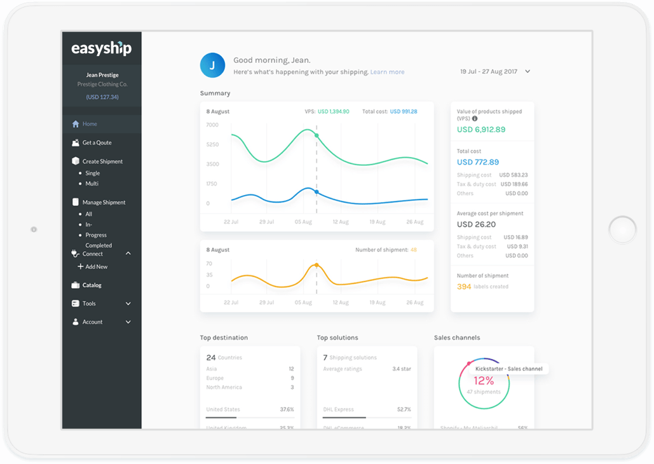
Task: Select the Account person icon
Action: (75, 322)
